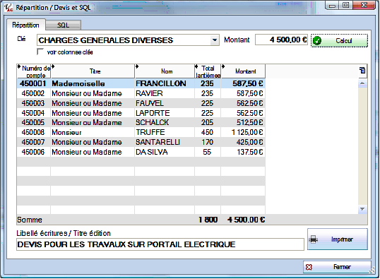This screenshot has height=279, width=380.
Task: Click the table scrollbar up arrow
Action: (x=362, y=83)
